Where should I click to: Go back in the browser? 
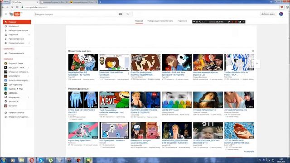[3, 7]
